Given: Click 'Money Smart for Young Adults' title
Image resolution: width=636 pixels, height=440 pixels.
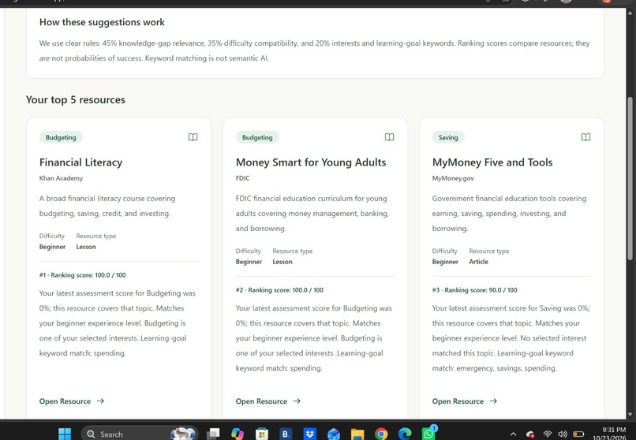Looking at the screenshot, I should click(x=311, y=162).
